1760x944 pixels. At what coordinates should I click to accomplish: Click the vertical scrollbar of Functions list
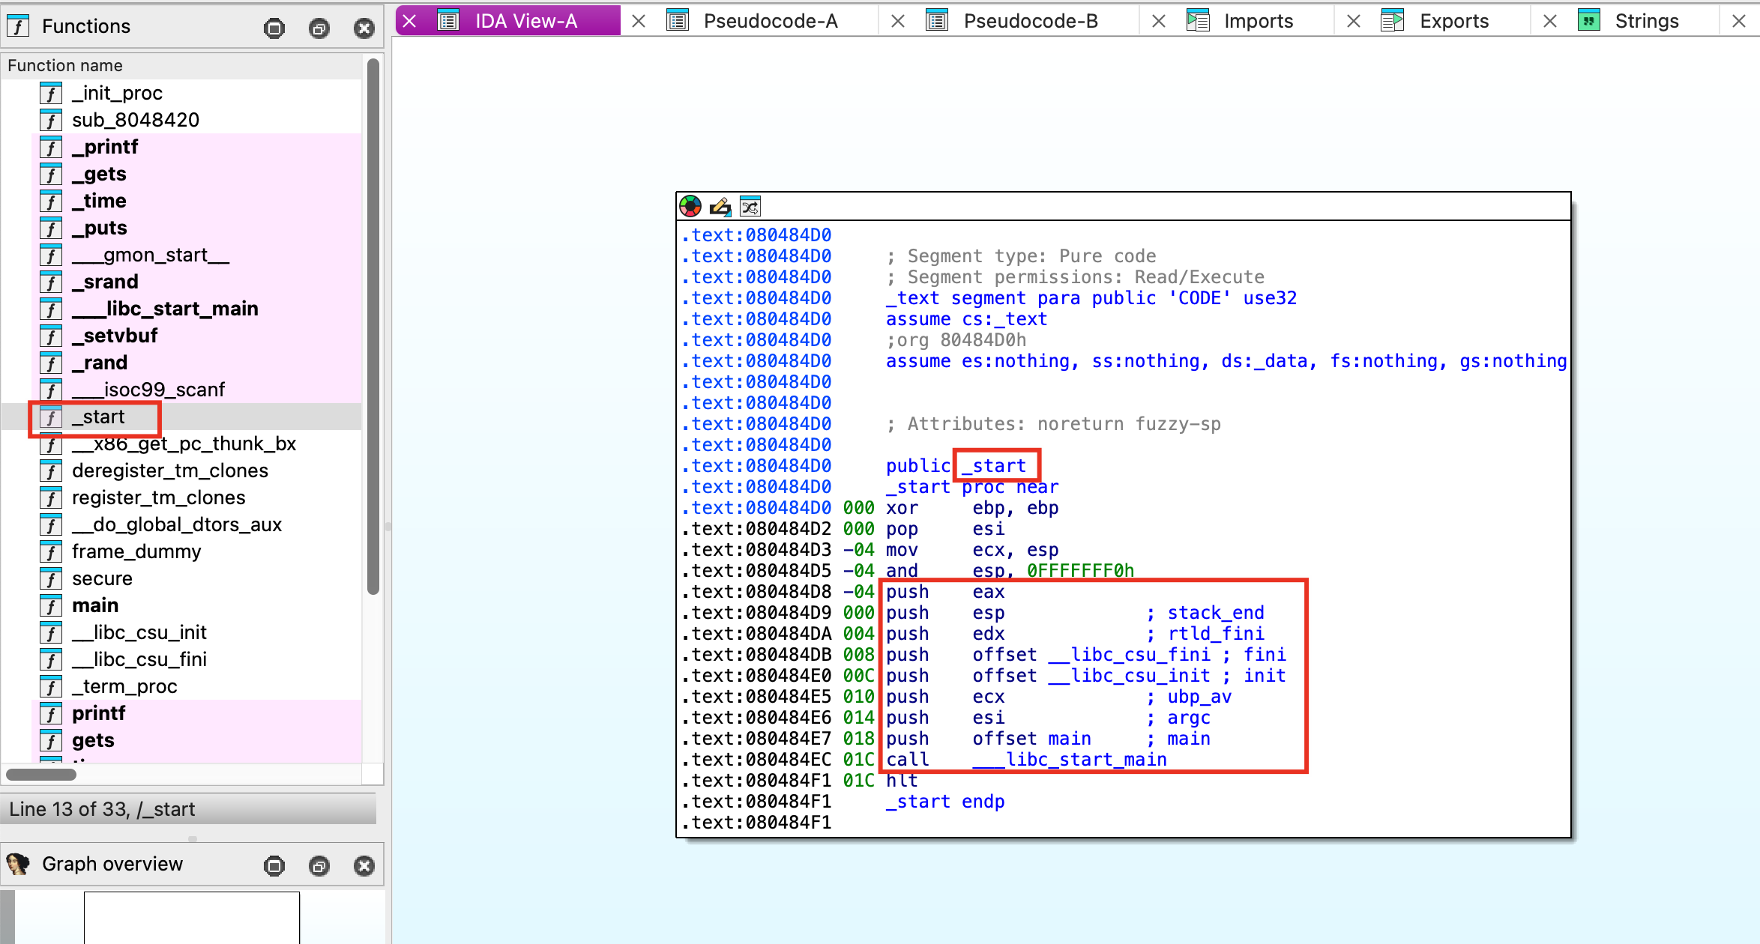pos(373,327)
